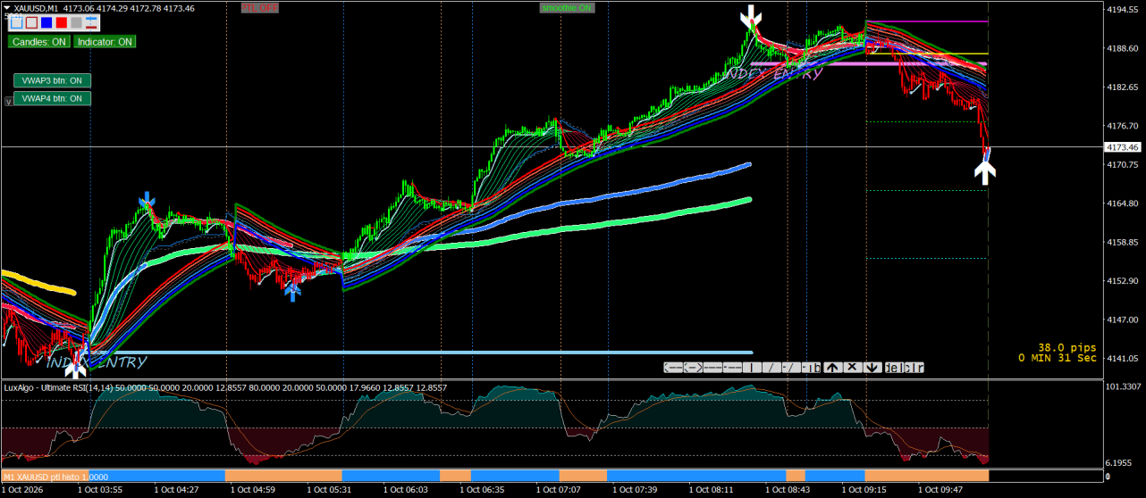This screenshot has height=498, width=1146.
Task: Click the '1 Oct 2026' time label
Action: [x=24, y=490]
